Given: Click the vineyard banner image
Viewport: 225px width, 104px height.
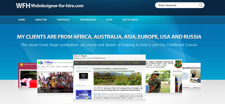Looking at the screenshot, I should (x=117, y=79).
